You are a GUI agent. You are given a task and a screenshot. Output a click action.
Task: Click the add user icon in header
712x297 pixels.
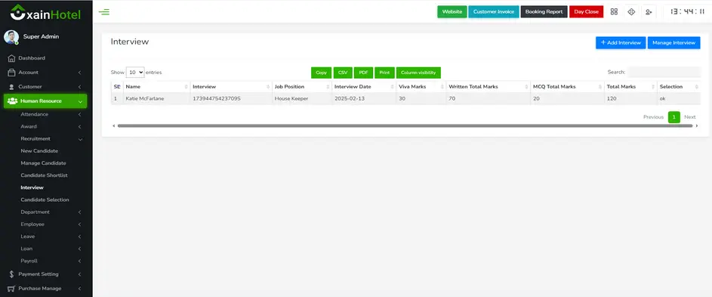(649, 12)
